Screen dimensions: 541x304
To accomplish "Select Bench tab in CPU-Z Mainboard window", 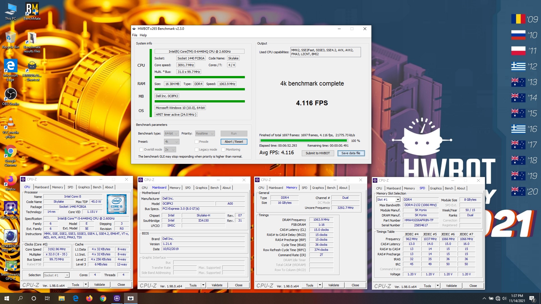I will [214, 188].
